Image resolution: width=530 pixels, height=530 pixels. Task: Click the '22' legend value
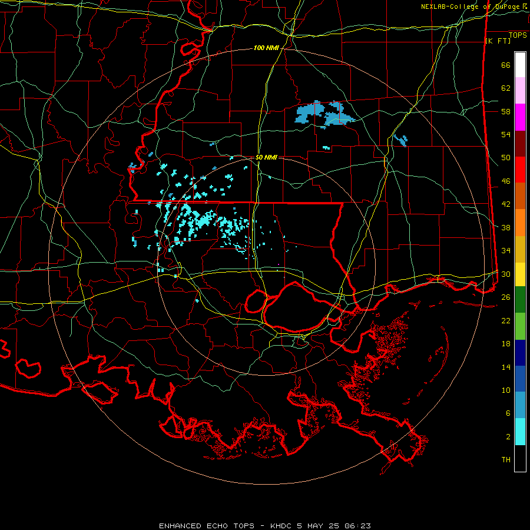pos(506,320)
